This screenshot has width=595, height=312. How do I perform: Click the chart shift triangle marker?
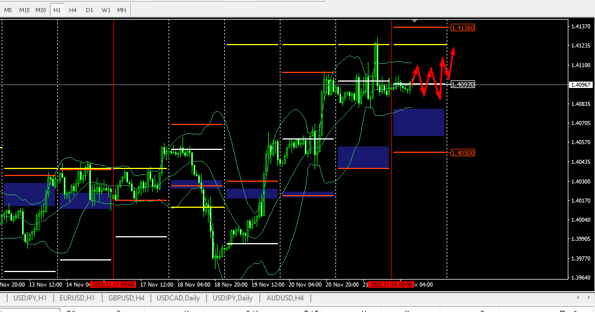(415, 21)
